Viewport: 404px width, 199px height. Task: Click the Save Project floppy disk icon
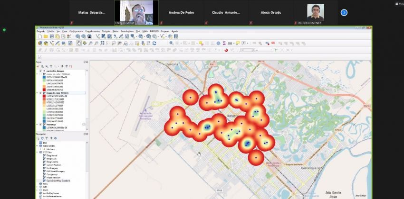(52, 36)
